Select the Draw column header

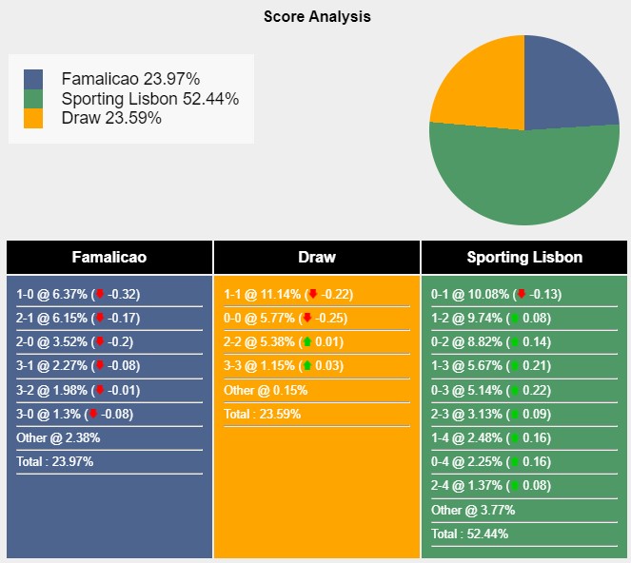(317, 258)
